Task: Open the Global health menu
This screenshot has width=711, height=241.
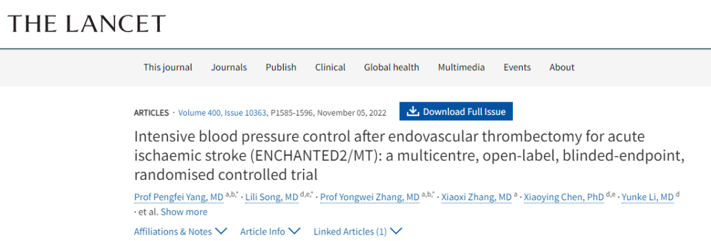Action: 391,68
